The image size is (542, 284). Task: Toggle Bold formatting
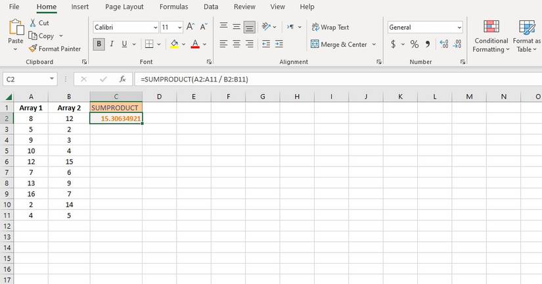[x=99, y=44]
